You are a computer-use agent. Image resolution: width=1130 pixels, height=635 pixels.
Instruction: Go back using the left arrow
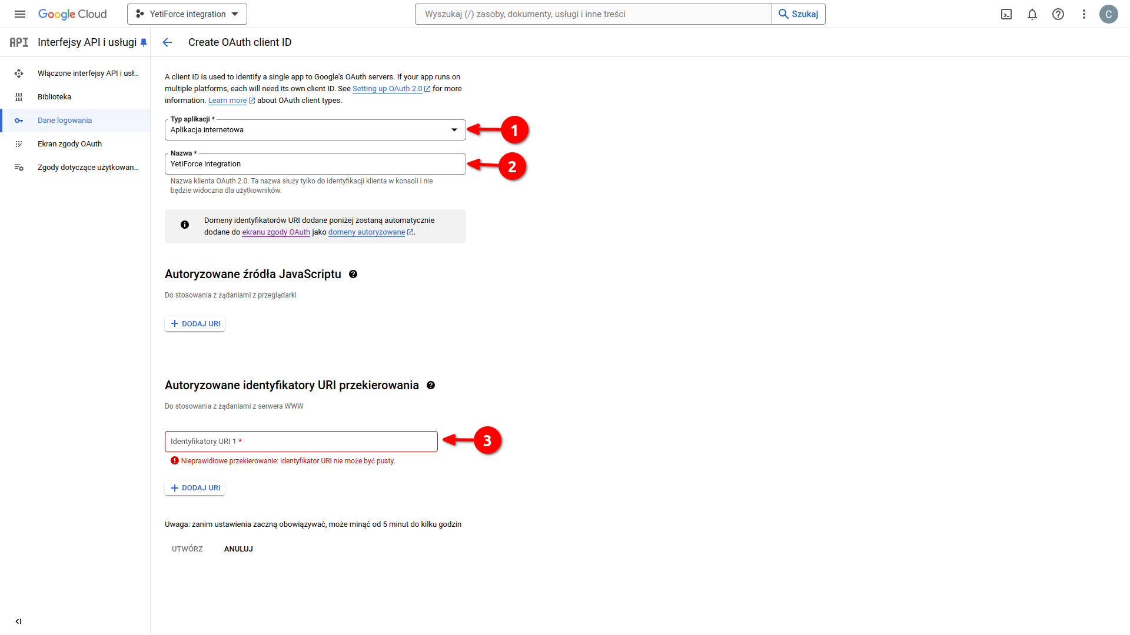[167, 42]
